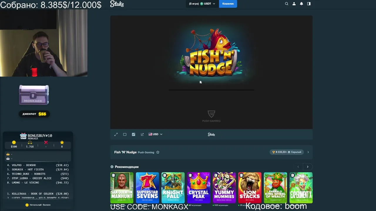This screenshot has width=376, height=211.
Task: Click the $500 coin icon
Action: 14,142
